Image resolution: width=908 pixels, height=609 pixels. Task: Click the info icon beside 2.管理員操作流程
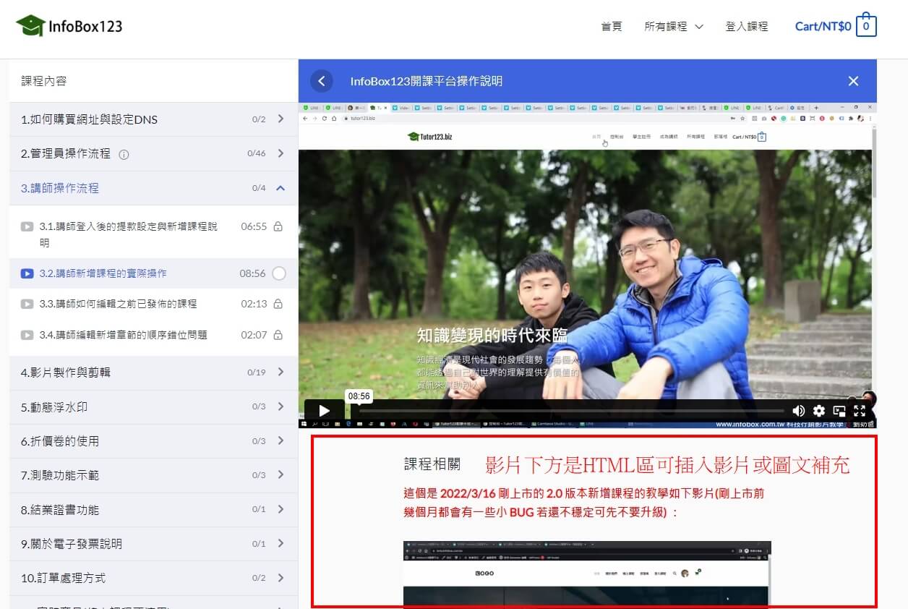coord(124,154)
